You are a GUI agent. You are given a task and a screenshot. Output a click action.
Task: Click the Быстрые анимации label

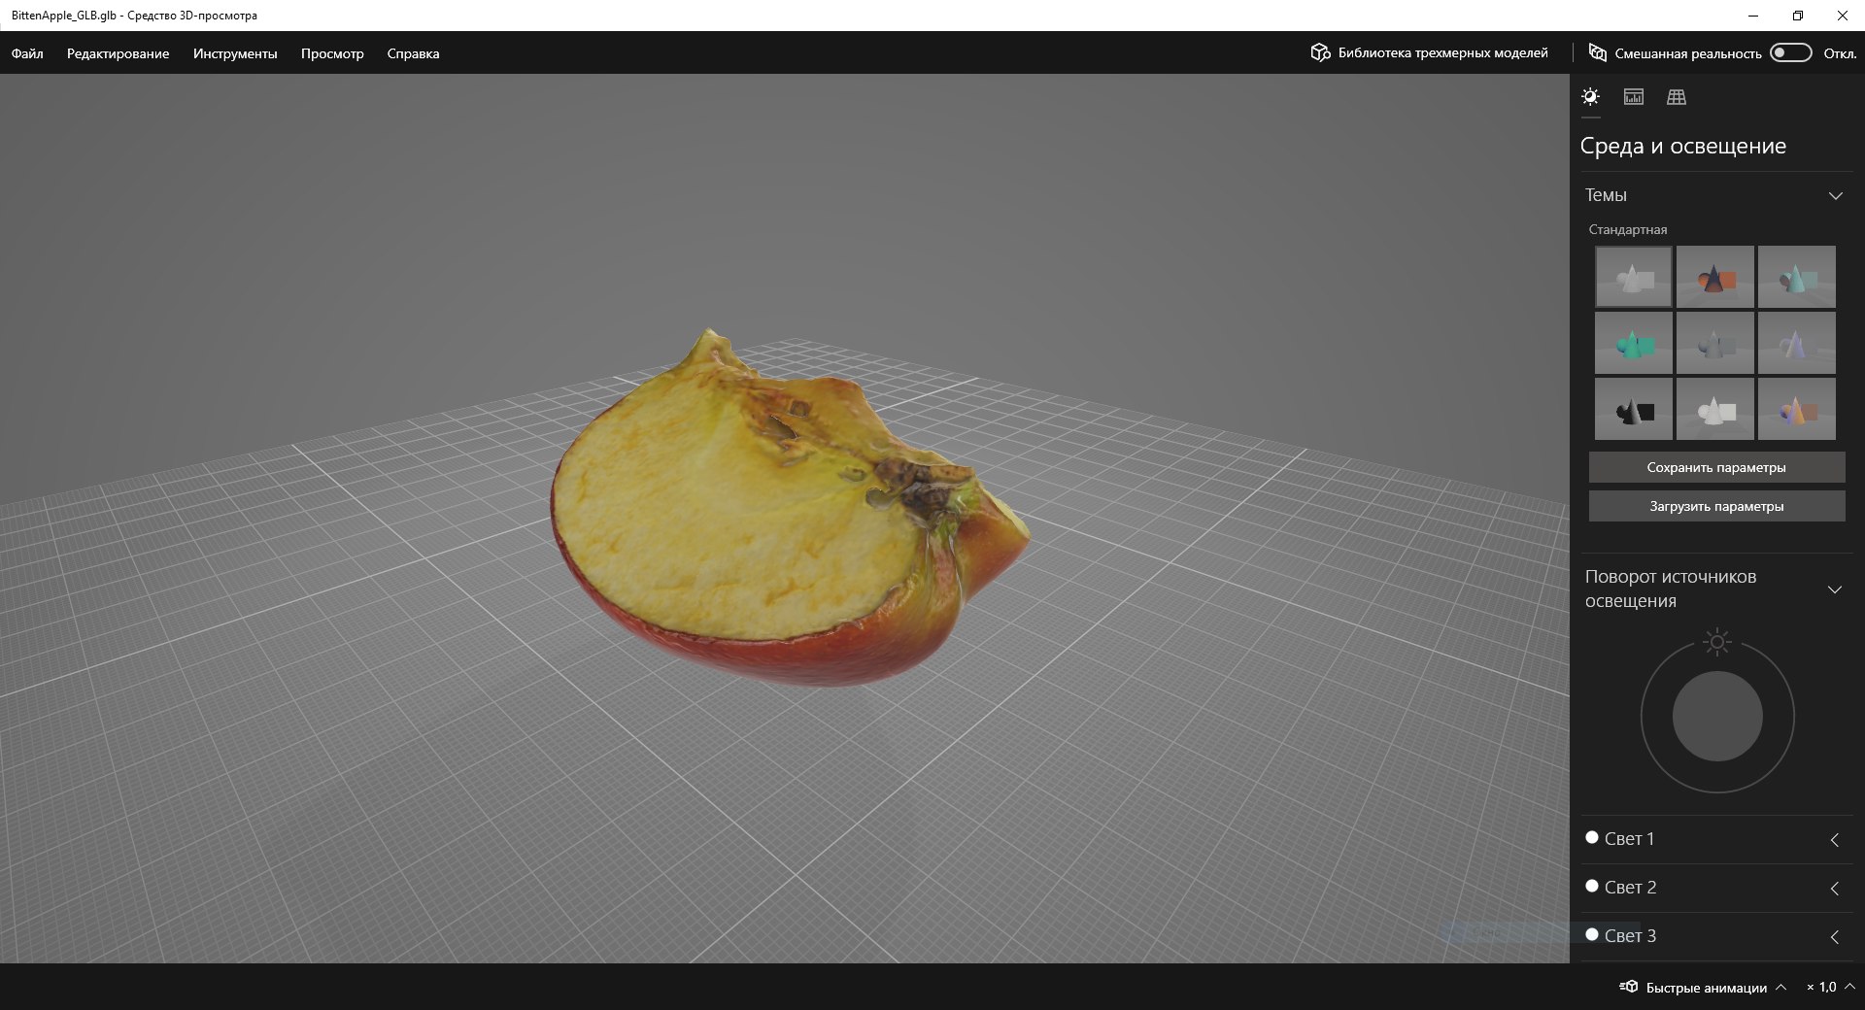[1706, 988]
